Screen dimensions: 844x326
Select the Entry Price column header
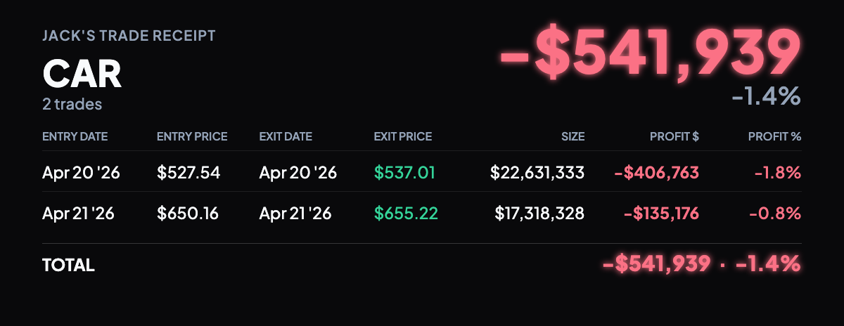point(192,136)
